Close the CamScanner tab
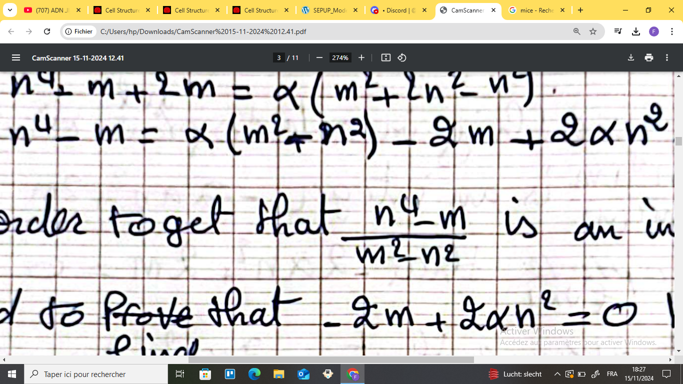Image resolution: width=683 pixels, height=384 pixels. tap(493, 10)
